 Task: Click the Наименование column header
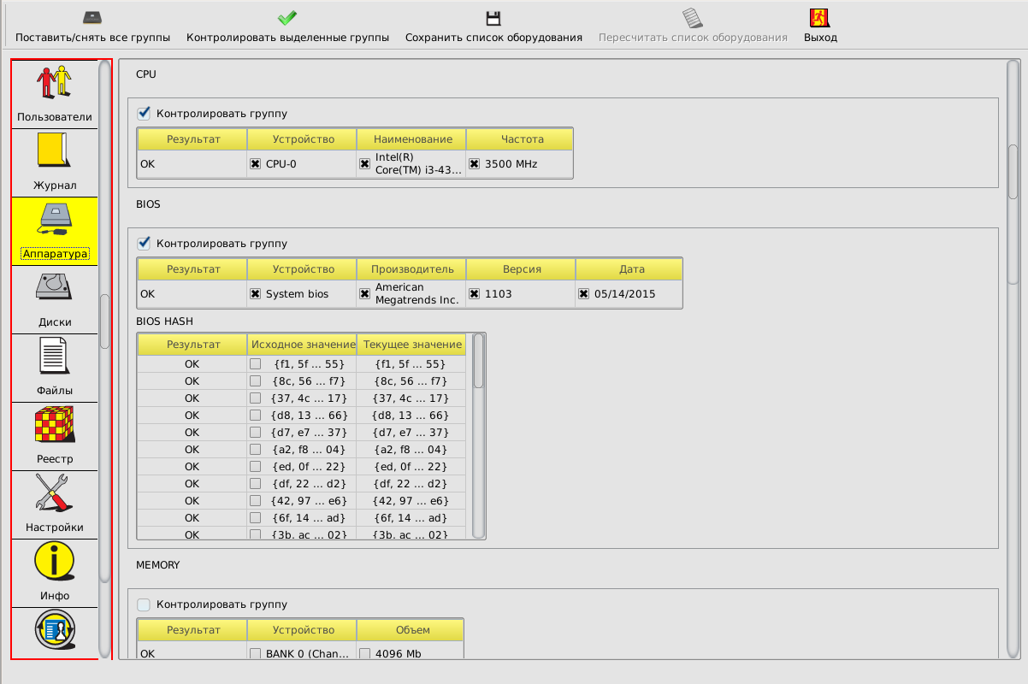coord(411,139)
